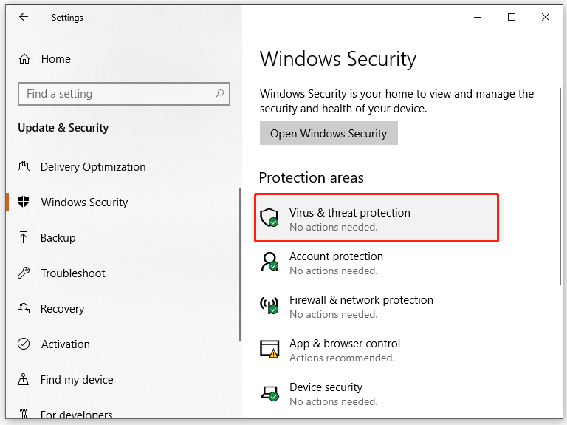Click the Troubleshoot wrench icon

(x=24, y=273)
